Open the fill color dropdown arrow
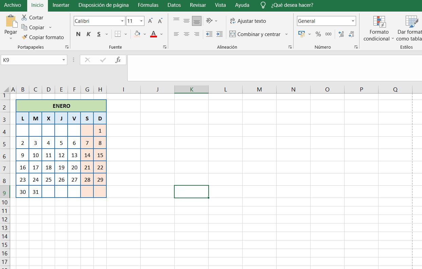The width and height of the screenshot is (422, 269). pyautogui.click(x=144, y=34)
